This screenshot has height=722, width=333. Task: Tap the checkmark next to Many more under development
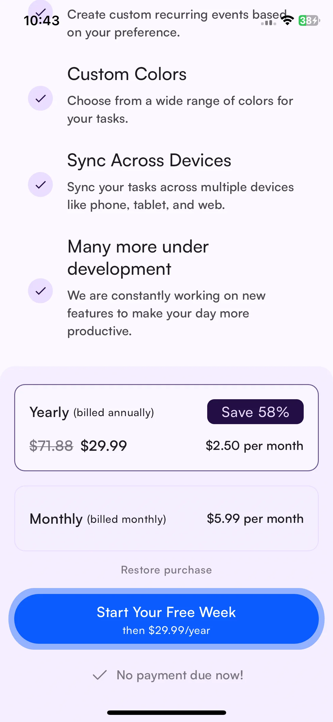click(40, 291)
